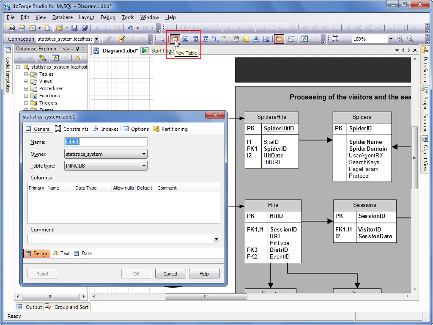Toggle the highlighted orange diagram layout button
Viewport: 433px width, 325px height.
click(279, 39)
